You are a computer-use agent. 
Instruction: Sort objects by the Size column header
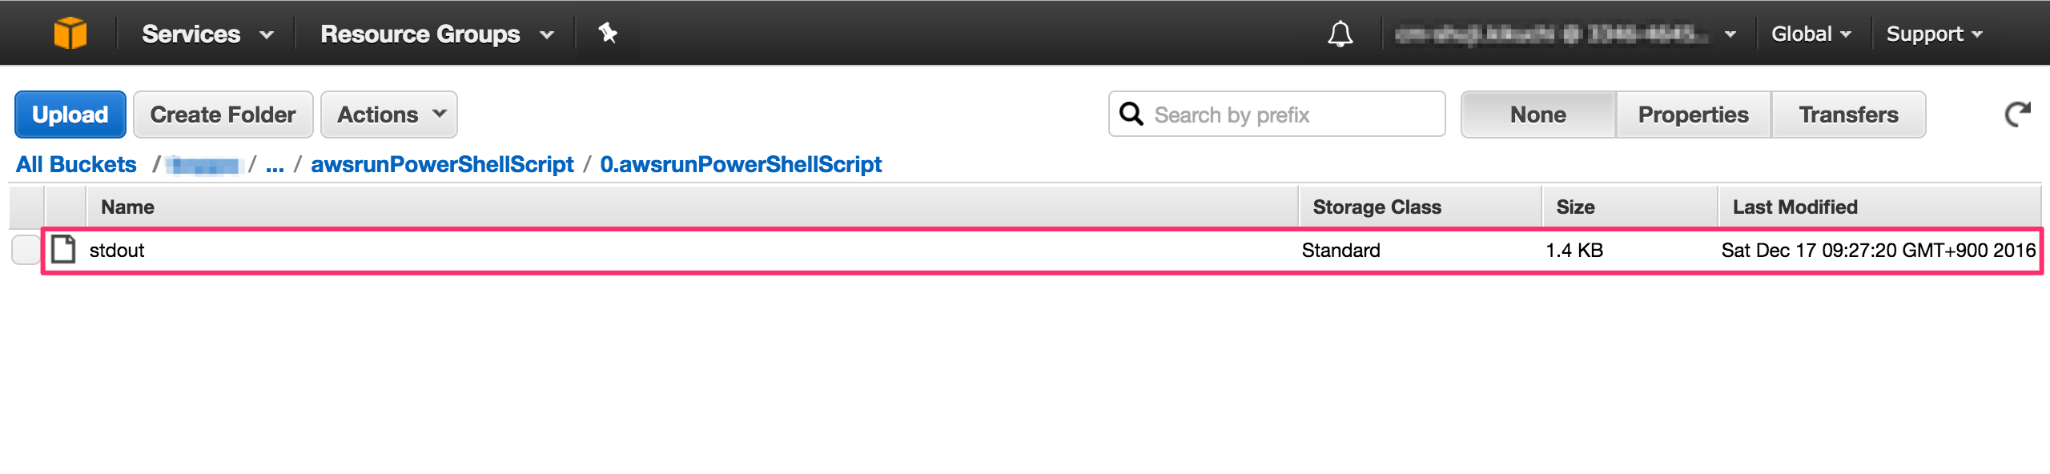[1578, 207]
